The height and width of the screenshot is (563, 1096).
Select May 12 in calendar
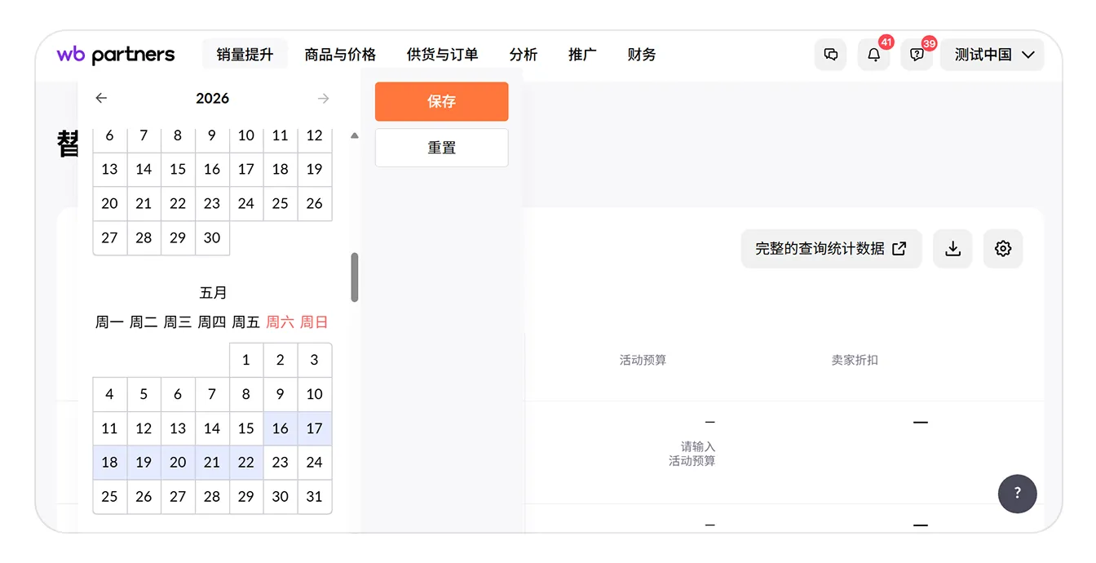(x=144, y=428)
